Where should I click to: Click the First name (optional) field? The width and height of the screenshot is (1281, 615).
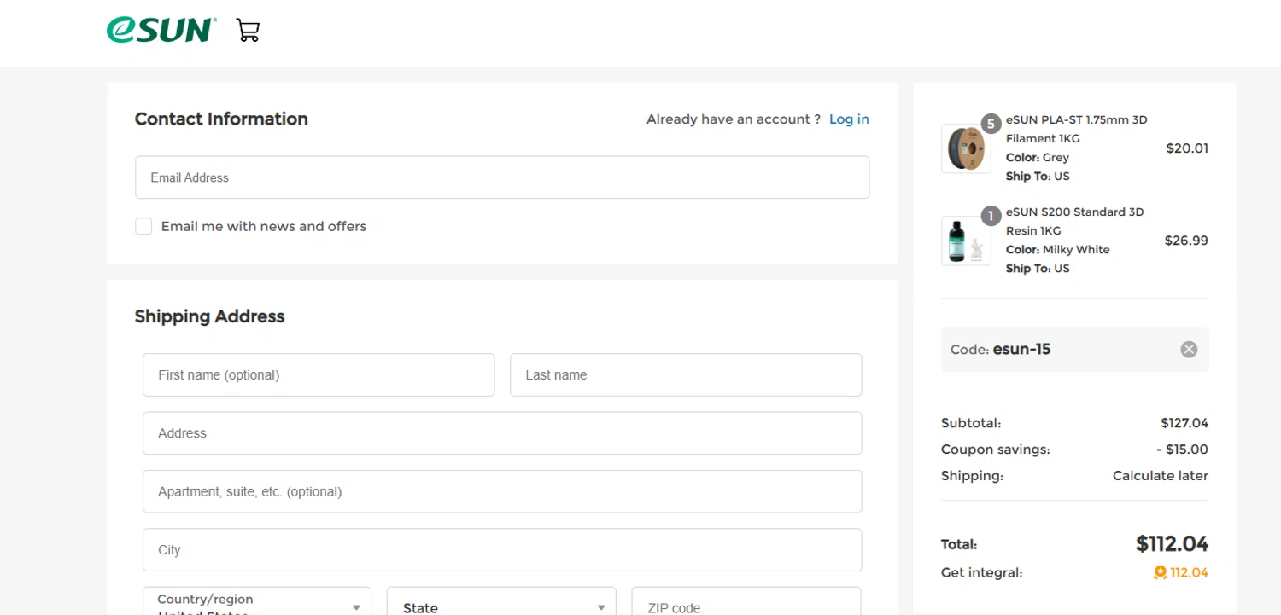coord(319,375)
